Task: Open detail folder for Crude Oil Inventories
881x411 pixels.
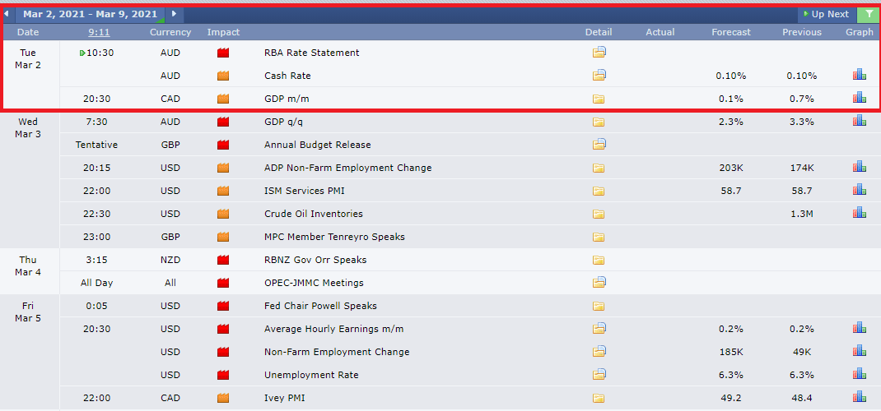Action: tap(599, 214)
